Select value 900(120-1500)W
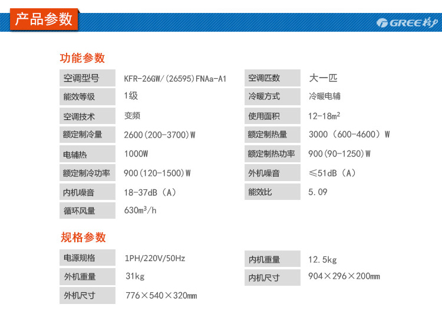442x314 pixels. pyautogui.click(x=157, y=173)
